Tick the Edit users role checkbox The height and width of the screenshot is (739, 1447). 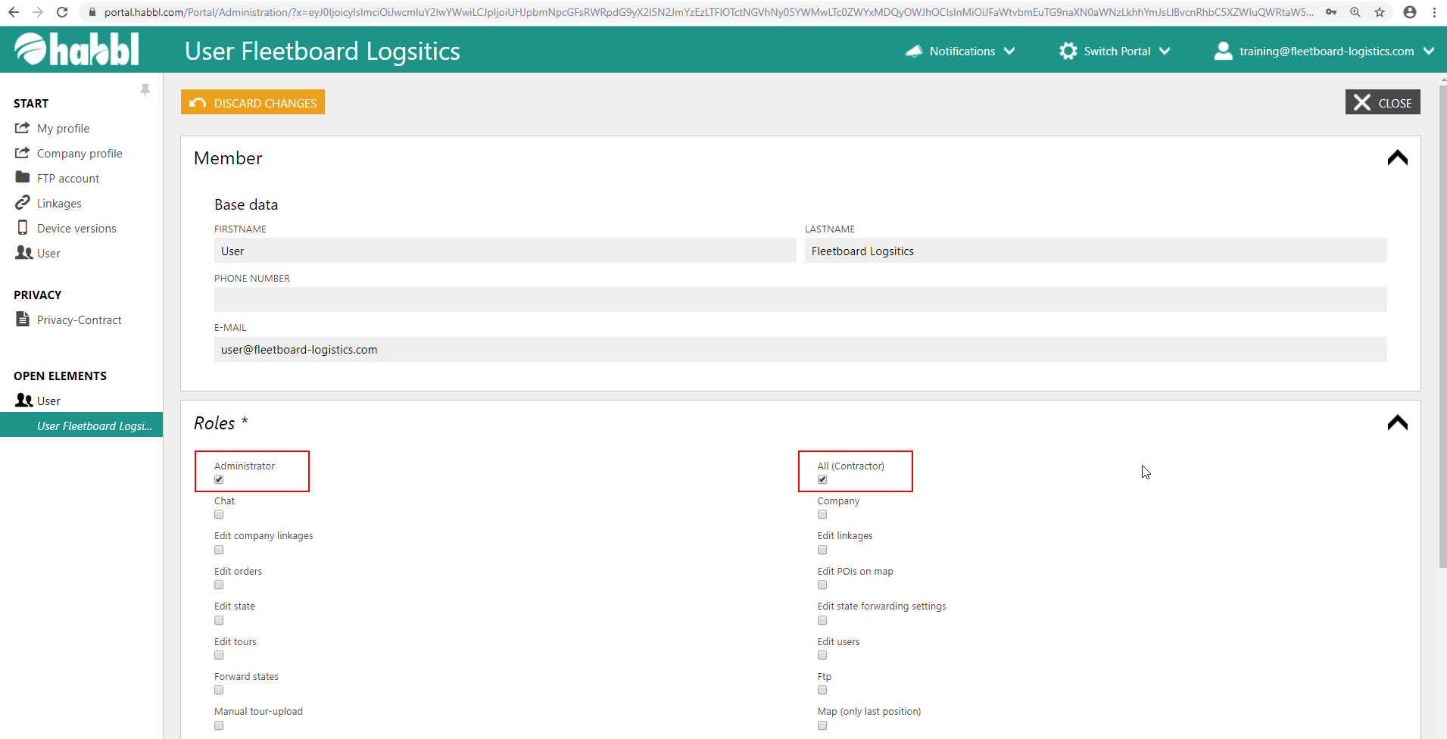(x=822, y=656)
